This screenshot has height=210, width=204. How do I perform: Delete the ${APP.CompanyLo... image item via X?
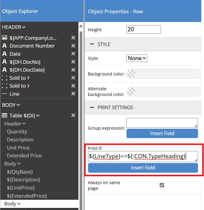[73, 38]
